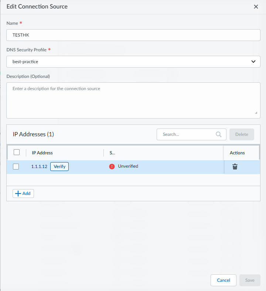Click the magnifier icon in search box
Image resolution: width=266 pixels, height=291 pixels.
[219, 134]
